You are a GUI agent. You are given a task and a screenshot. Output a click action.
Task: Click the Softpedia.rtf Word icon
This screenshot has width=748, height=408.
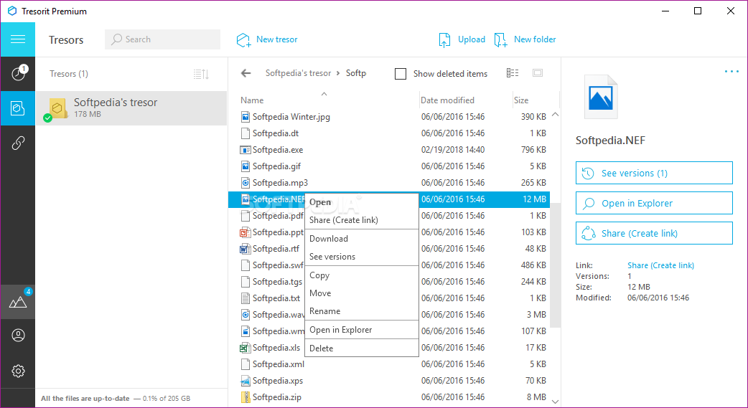[x=246, y=249]
